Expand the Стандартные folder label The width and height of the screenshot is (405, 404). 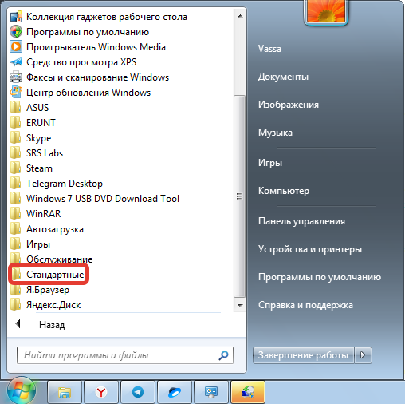(55, 275)
